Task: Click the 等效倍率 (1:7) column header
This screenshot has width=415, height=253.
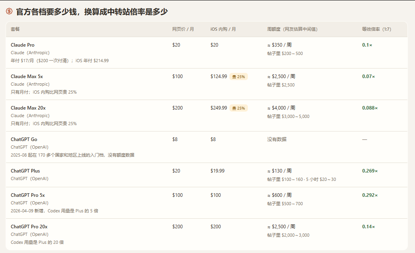Action: [376, 29]
